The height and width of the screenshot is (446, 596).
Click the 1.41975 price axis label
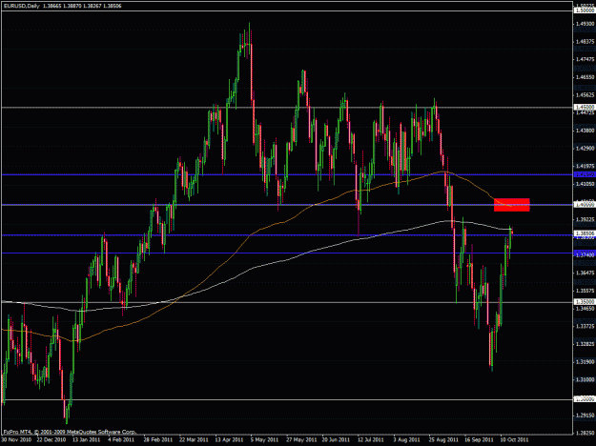click(x=585, y=166)
